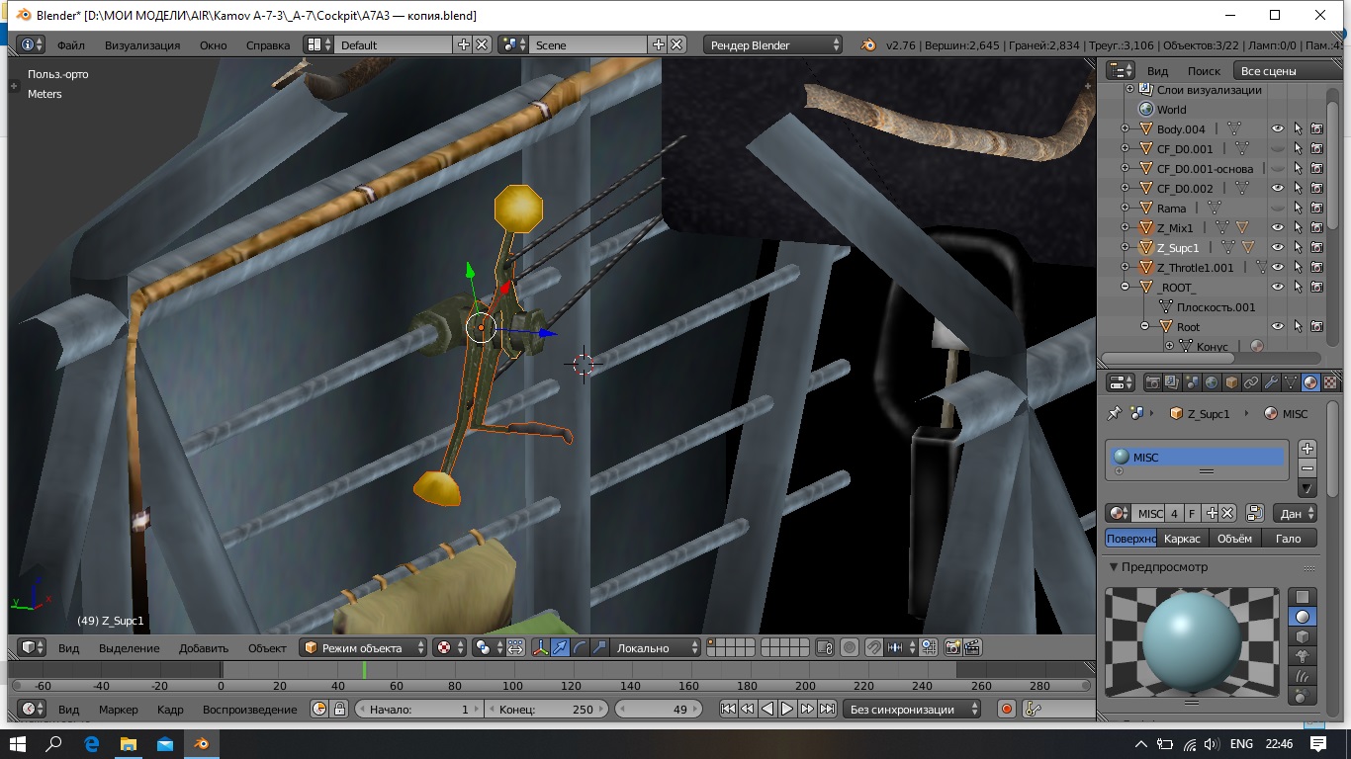This screenshot has width=1351, height=759.
Task: Toggle renderability of Z_Mix1 camera icon
Action: click(1317, 228)
